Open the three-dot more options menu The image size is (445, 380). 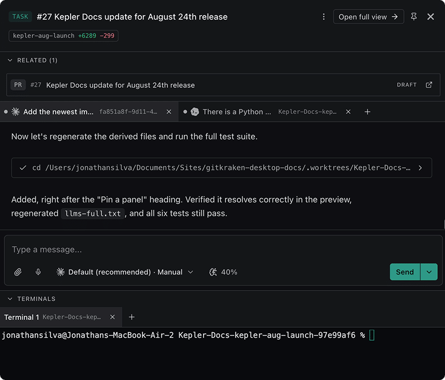click(324, 17)
